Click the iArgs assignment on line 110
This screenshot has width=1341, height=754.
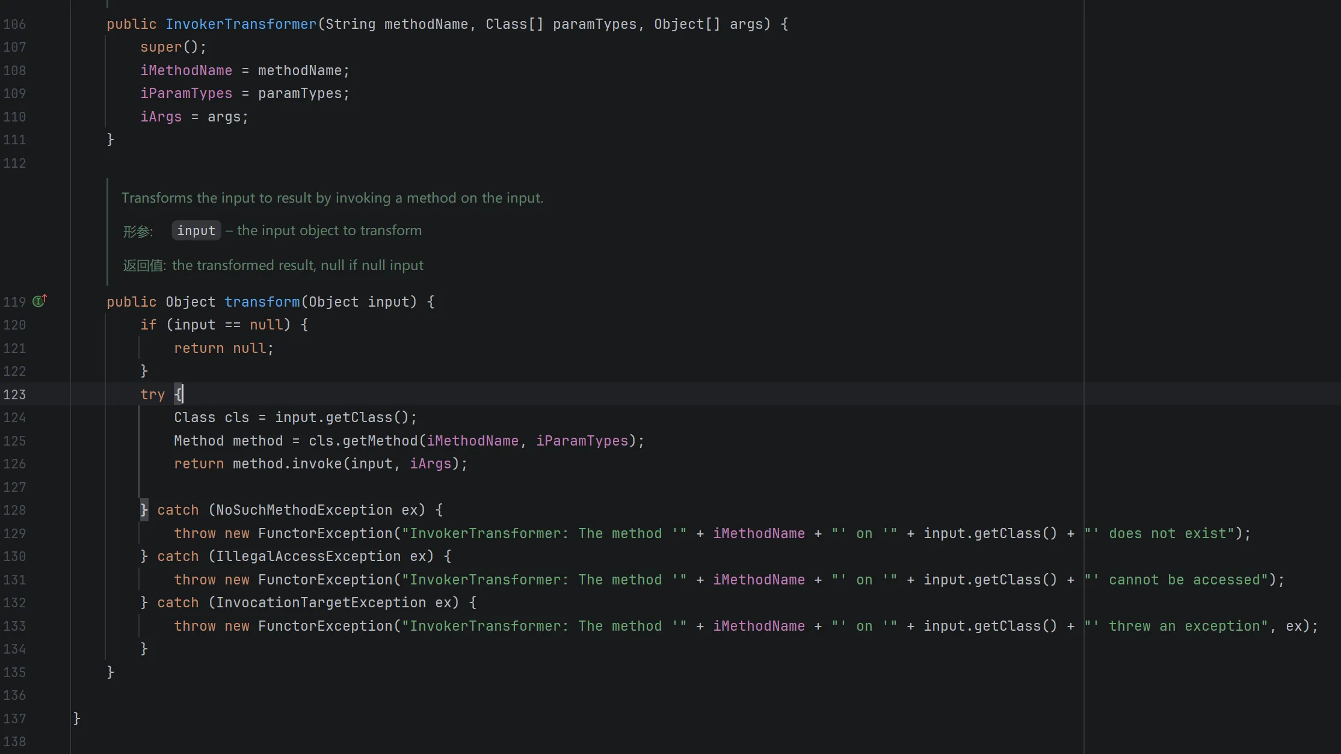point(161,117)
